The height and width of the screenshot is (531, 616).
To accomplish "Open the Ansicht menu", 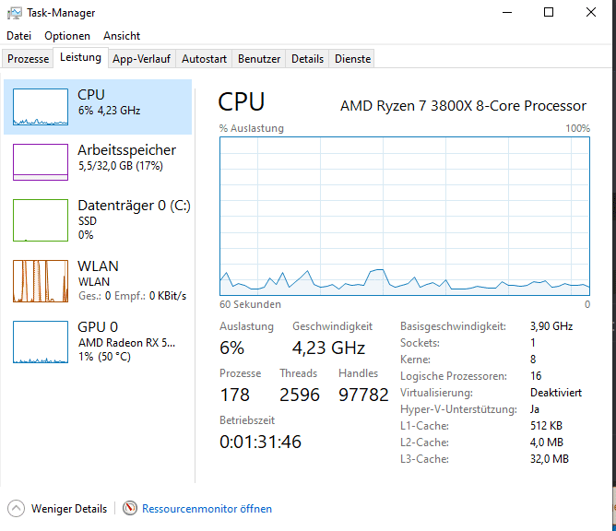I will point(122,36).
